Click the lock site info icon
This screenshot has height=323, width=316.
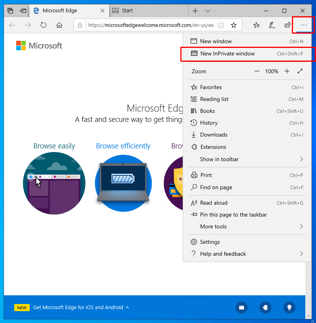[80, 25]
